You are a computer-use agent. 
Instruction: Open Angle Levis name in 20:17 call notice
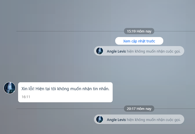point(116,120)
